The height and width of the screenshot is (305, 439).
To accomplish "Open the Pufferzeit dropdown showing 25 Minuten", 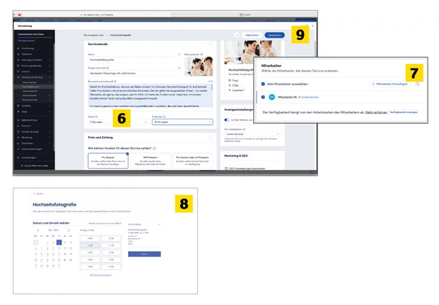I will 182,122.
